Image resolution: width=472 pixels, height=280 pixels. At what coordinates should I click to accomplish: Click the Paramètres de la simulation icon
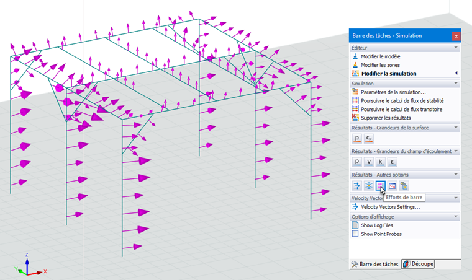pos(355,92)
